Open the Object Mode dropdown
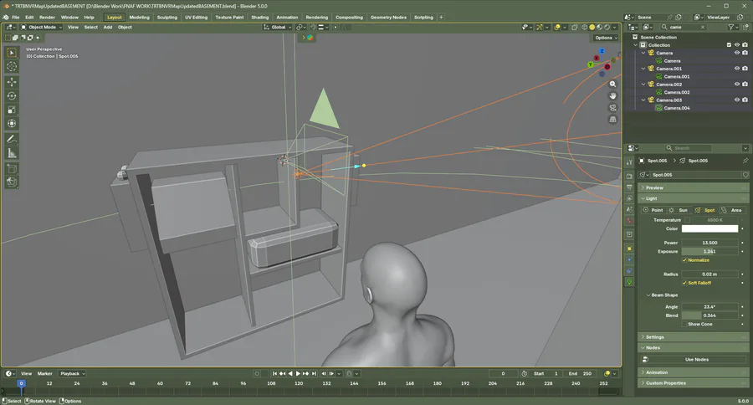Viewport: 753px width, 405px height. point(42,28)
